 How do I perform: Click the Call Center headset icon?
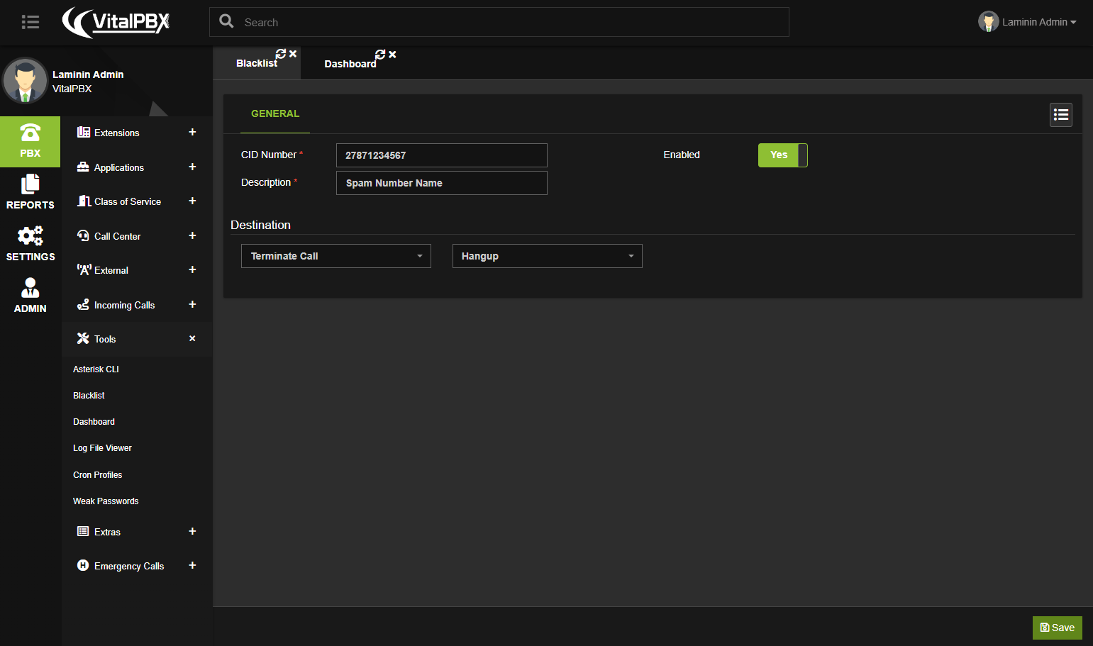click(83, 235)
